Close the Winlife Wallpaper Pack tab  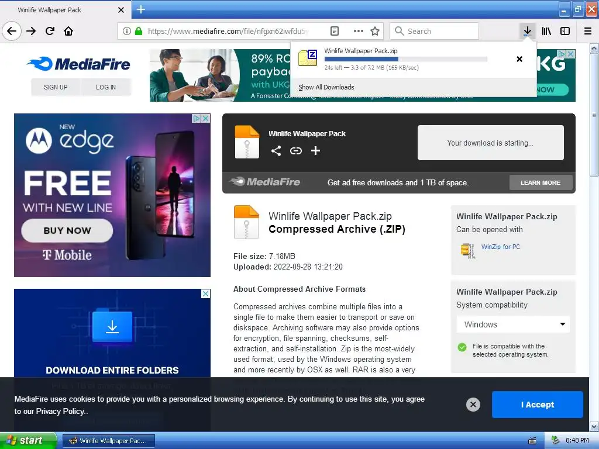pyautogui.click(x=121, y=10)
